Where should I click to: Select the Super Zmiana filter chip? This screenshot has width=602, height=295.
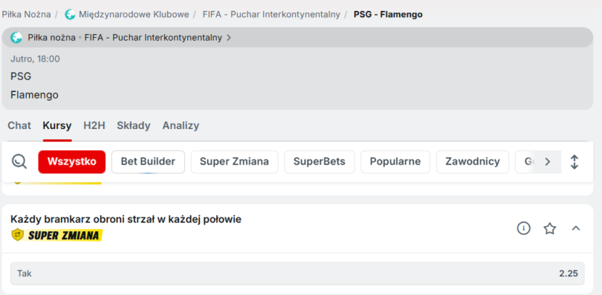pos(234,162)
